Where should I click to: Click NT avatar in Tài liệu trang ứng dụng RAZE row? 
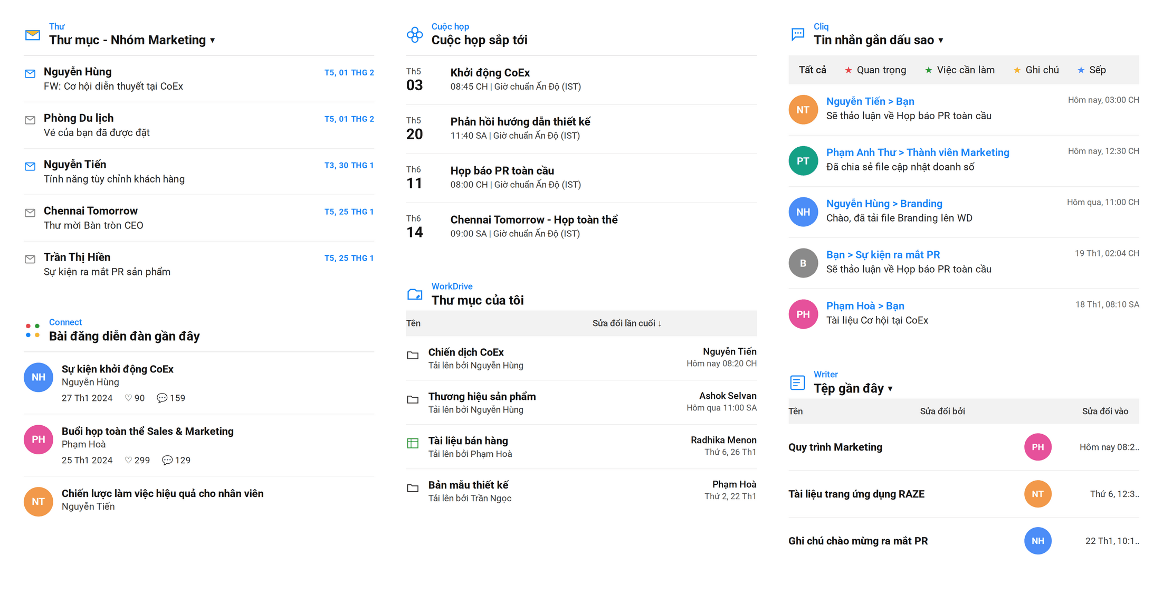[1038, 494]
